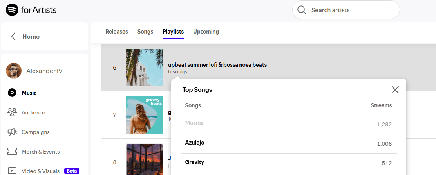Open the Audience people icon
Image resolution: width=436 pixels, height=175 pixels.
point(12,112)
